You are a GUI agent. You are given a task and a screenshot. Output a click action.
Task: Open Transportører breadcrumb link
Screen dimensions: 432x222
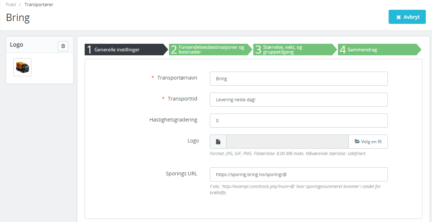coord(39,5)
